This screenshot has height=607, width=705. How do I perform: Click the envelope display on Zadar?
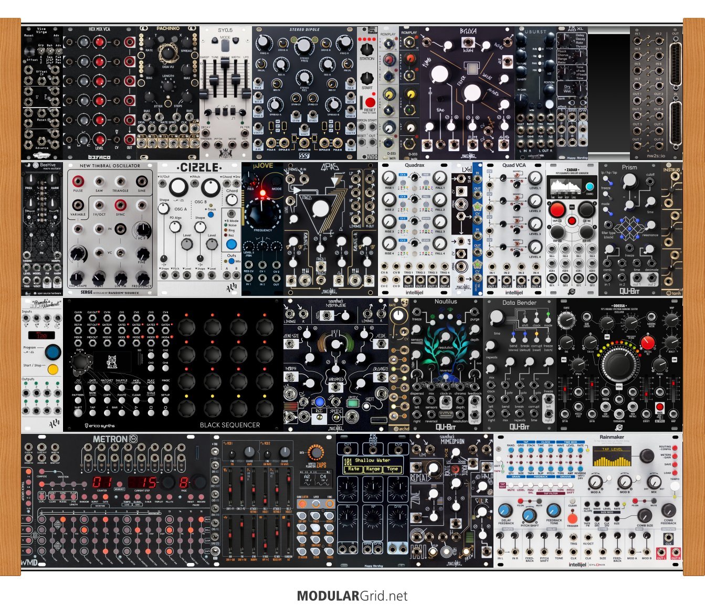pos(565,186)
